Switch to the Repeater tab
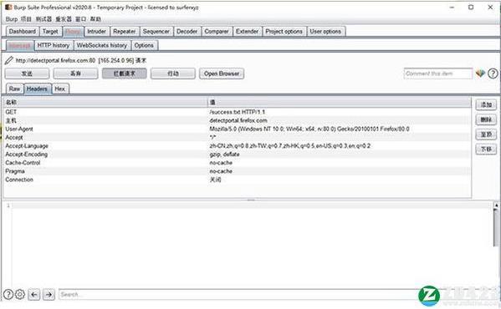Image resolution: width=501 pixels, height=309 pixels. tap(125, 32)
